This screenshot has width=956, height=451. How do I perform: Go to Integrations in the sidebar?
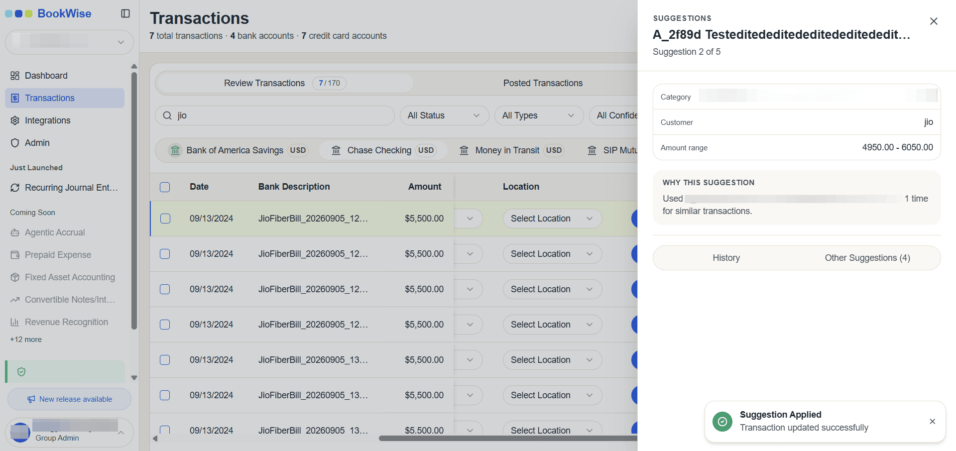(65, 120)
